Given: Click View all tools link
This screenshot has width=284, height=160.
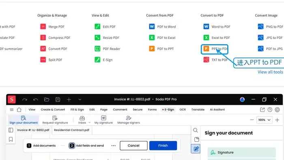Looking at the screenshot, I should pyautogui.click(x=270, y=72).
